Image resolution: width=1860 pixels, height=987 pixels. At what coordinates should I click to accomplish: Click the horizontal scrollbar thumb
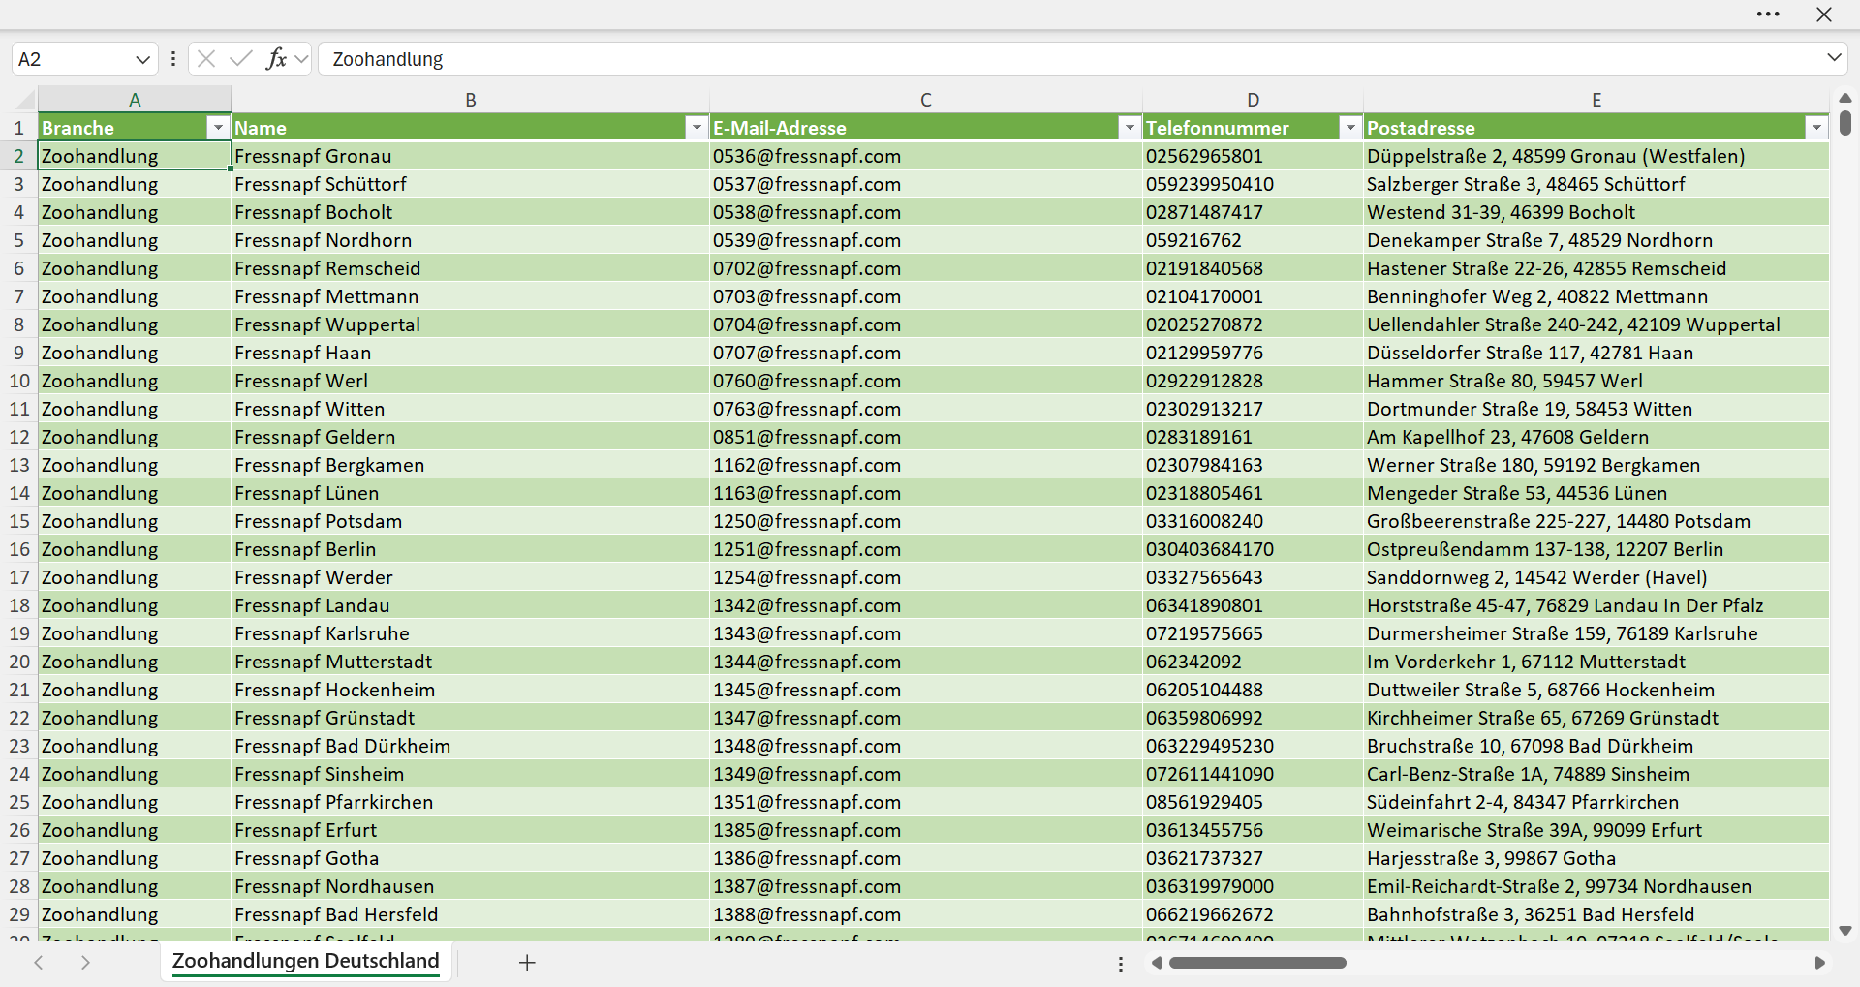pos(1257,963)
